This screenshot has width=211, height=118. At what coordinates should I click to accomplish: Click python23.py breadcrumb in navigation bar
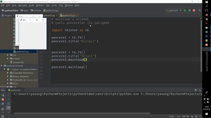(x=51, y=10)
